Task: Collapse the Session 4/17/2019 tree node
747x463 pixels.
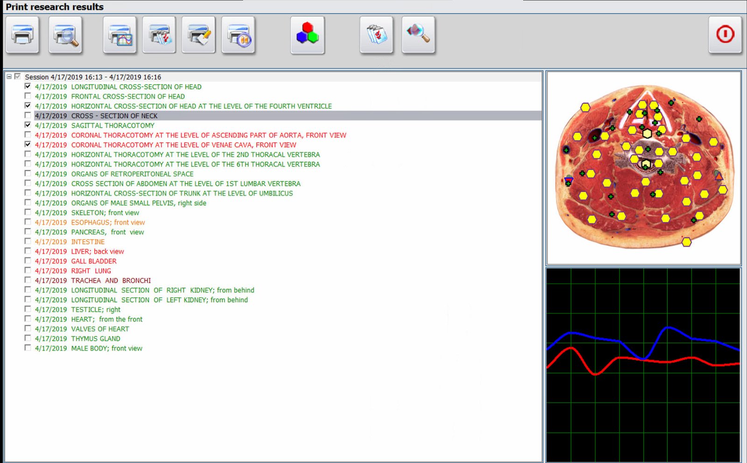Action: (9, 77)
